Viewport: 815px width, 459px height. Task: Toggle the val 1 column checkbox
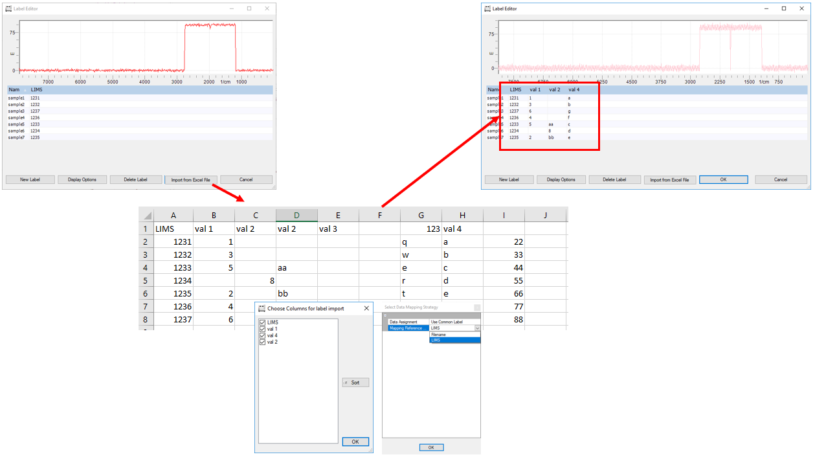click(x=262, y=329)
